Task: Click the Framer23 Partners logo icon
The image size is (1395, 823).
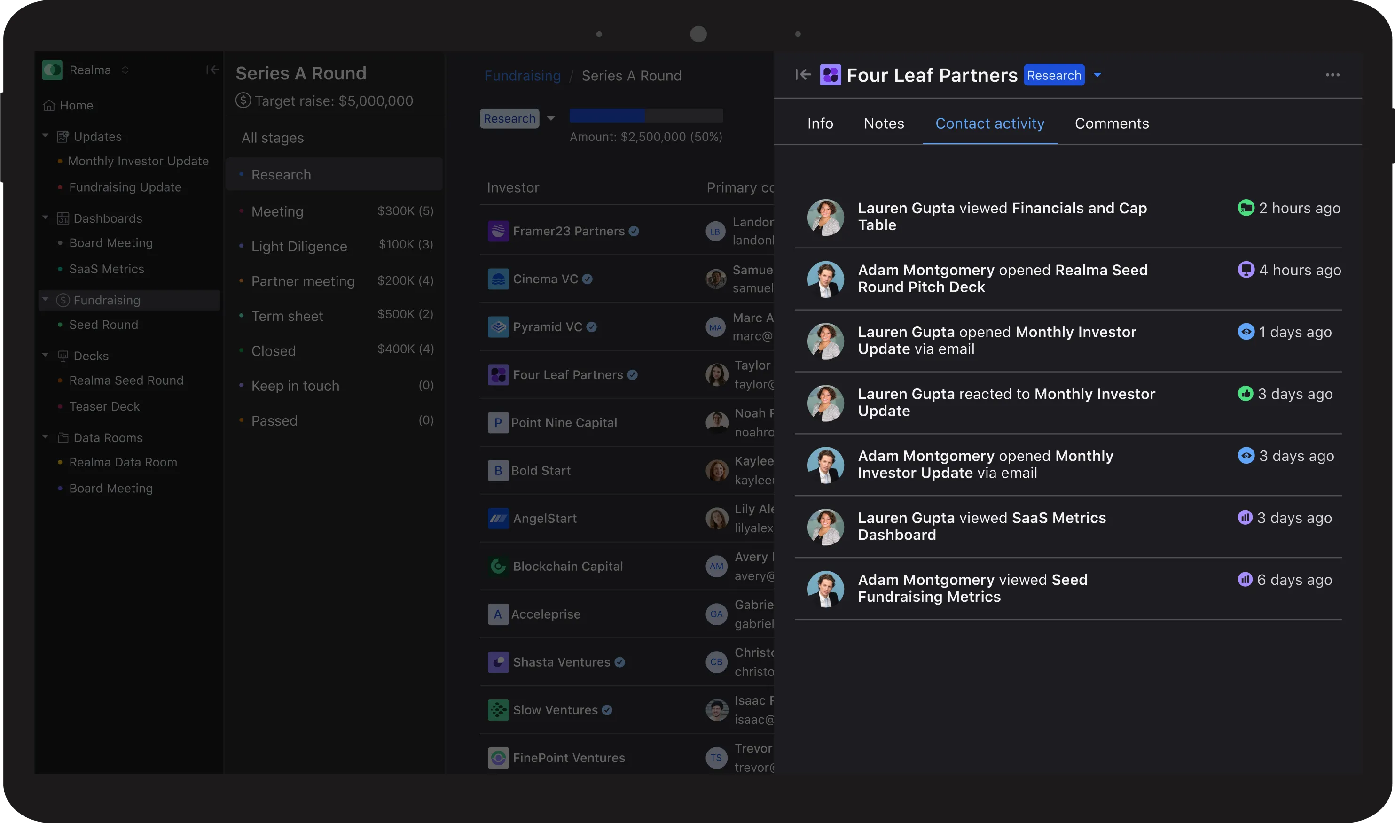Action: [498, 231]
